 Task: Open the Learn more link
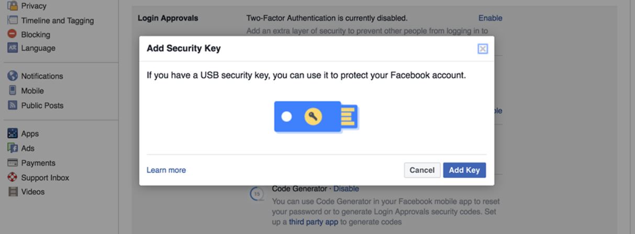[166, 170]
